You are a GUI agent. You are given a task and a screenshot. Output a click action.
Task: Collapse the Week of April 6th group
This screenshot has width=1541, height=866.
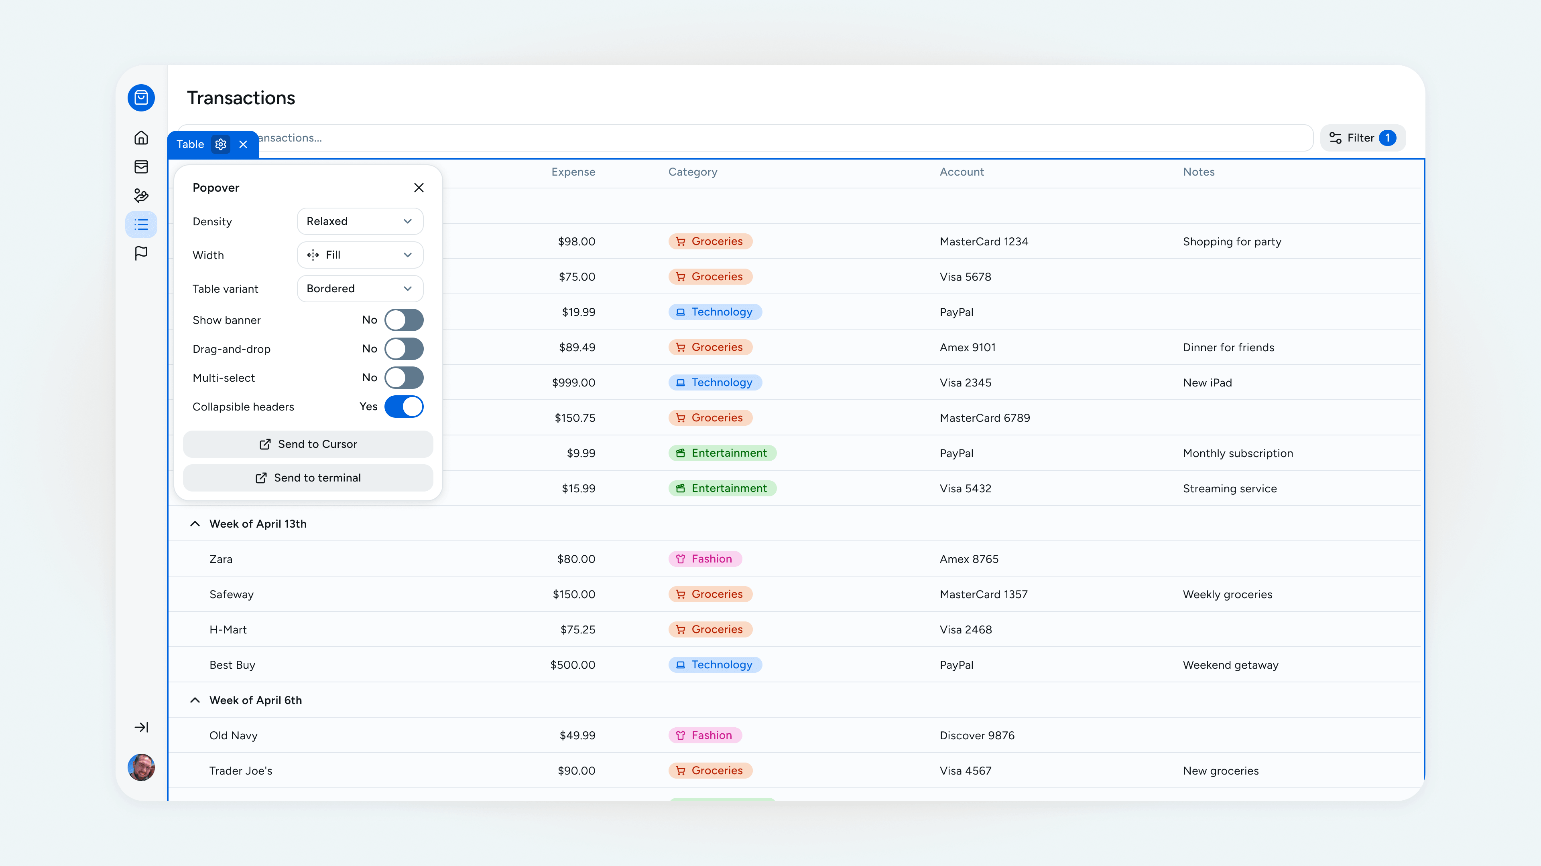(195, 700)
